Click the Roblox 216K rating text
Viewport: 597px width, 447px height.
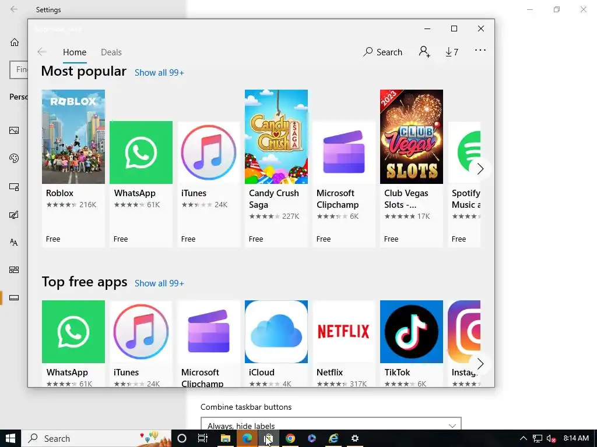(71, 204)
